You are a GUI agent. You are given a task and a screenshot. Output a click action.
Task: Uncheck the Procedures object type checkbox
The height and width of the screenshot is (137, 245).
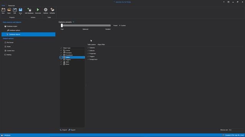61,55
